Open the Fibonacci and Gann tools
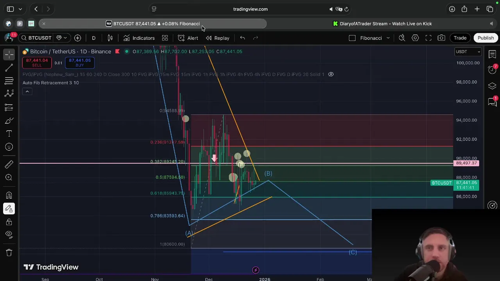 click(x=9, y=81)
